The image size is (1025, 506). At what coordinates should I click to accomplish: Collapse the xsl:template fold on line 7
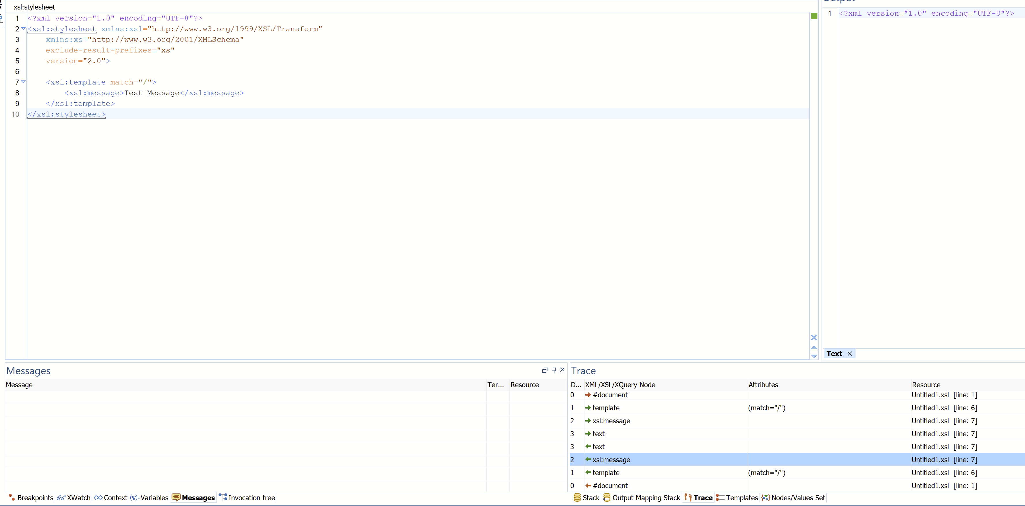click(x=23, y=82)
